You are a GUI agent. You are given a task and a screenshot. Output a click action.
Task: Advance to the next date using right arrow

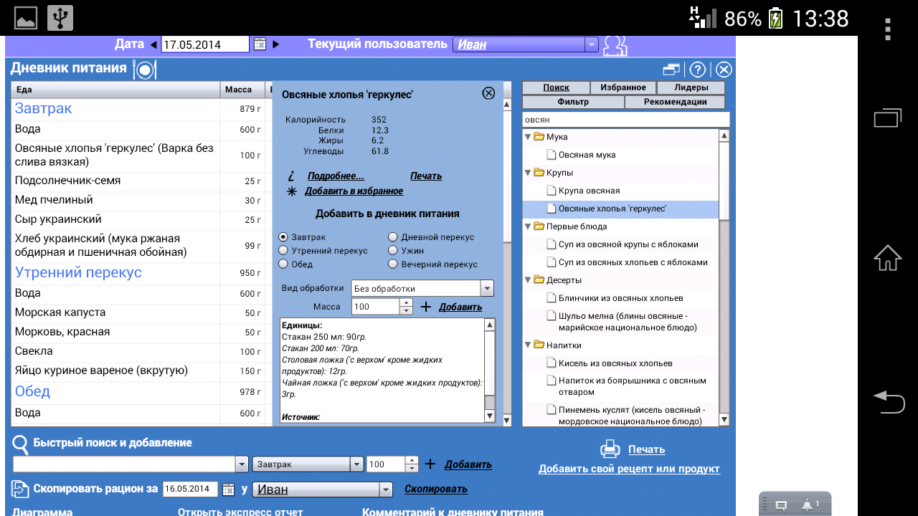(x=276, y=44)
